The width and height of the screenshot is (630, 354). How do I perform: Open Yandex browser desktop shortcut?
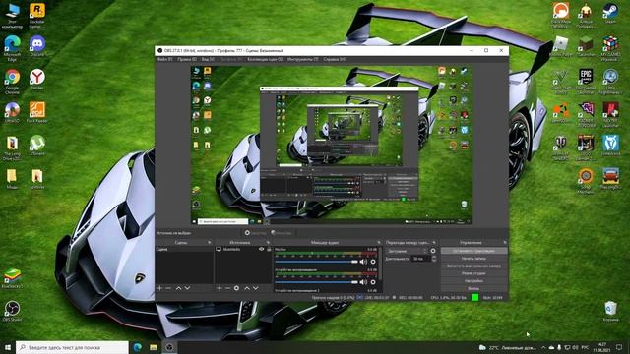coord(37,79)
